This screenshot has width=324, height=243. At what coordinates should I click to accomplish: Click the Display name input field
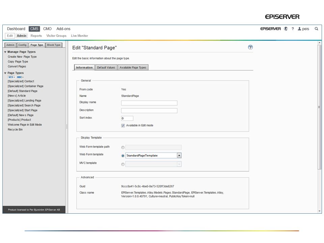[149, 103]
